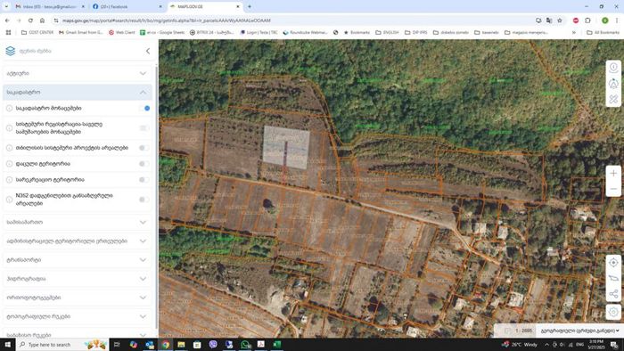Collapse the layers side panel with the chevron
The image size is (624, 351).
[x=148, y=51]
